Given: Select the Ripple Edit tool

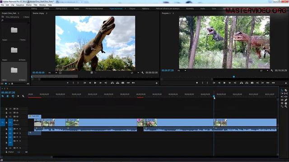Looking at the screenshot, I should click(282, 100).
